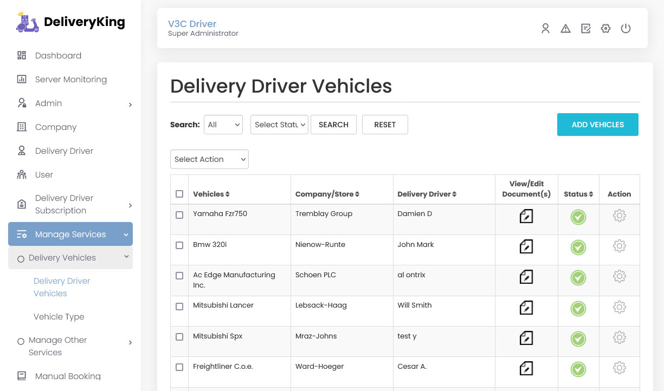Image resolution: width=664 pixels, height=391 pixels.
Task: Open document icon for Bmw 320i
Action: pos(526,247)
